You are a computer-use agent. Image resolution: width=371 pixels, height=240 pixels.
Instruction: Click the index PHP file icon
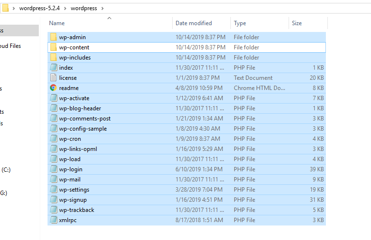53,67
